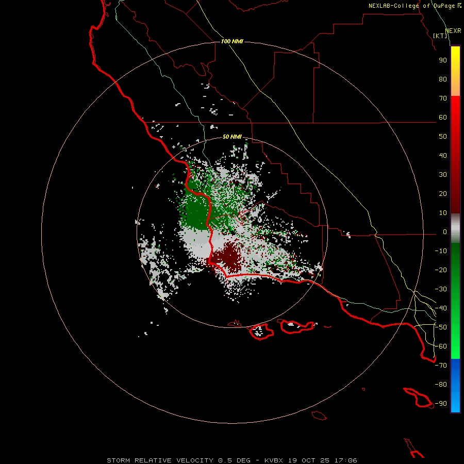
Task: Select the -60 knot scale label
Action: click(441, 346)
